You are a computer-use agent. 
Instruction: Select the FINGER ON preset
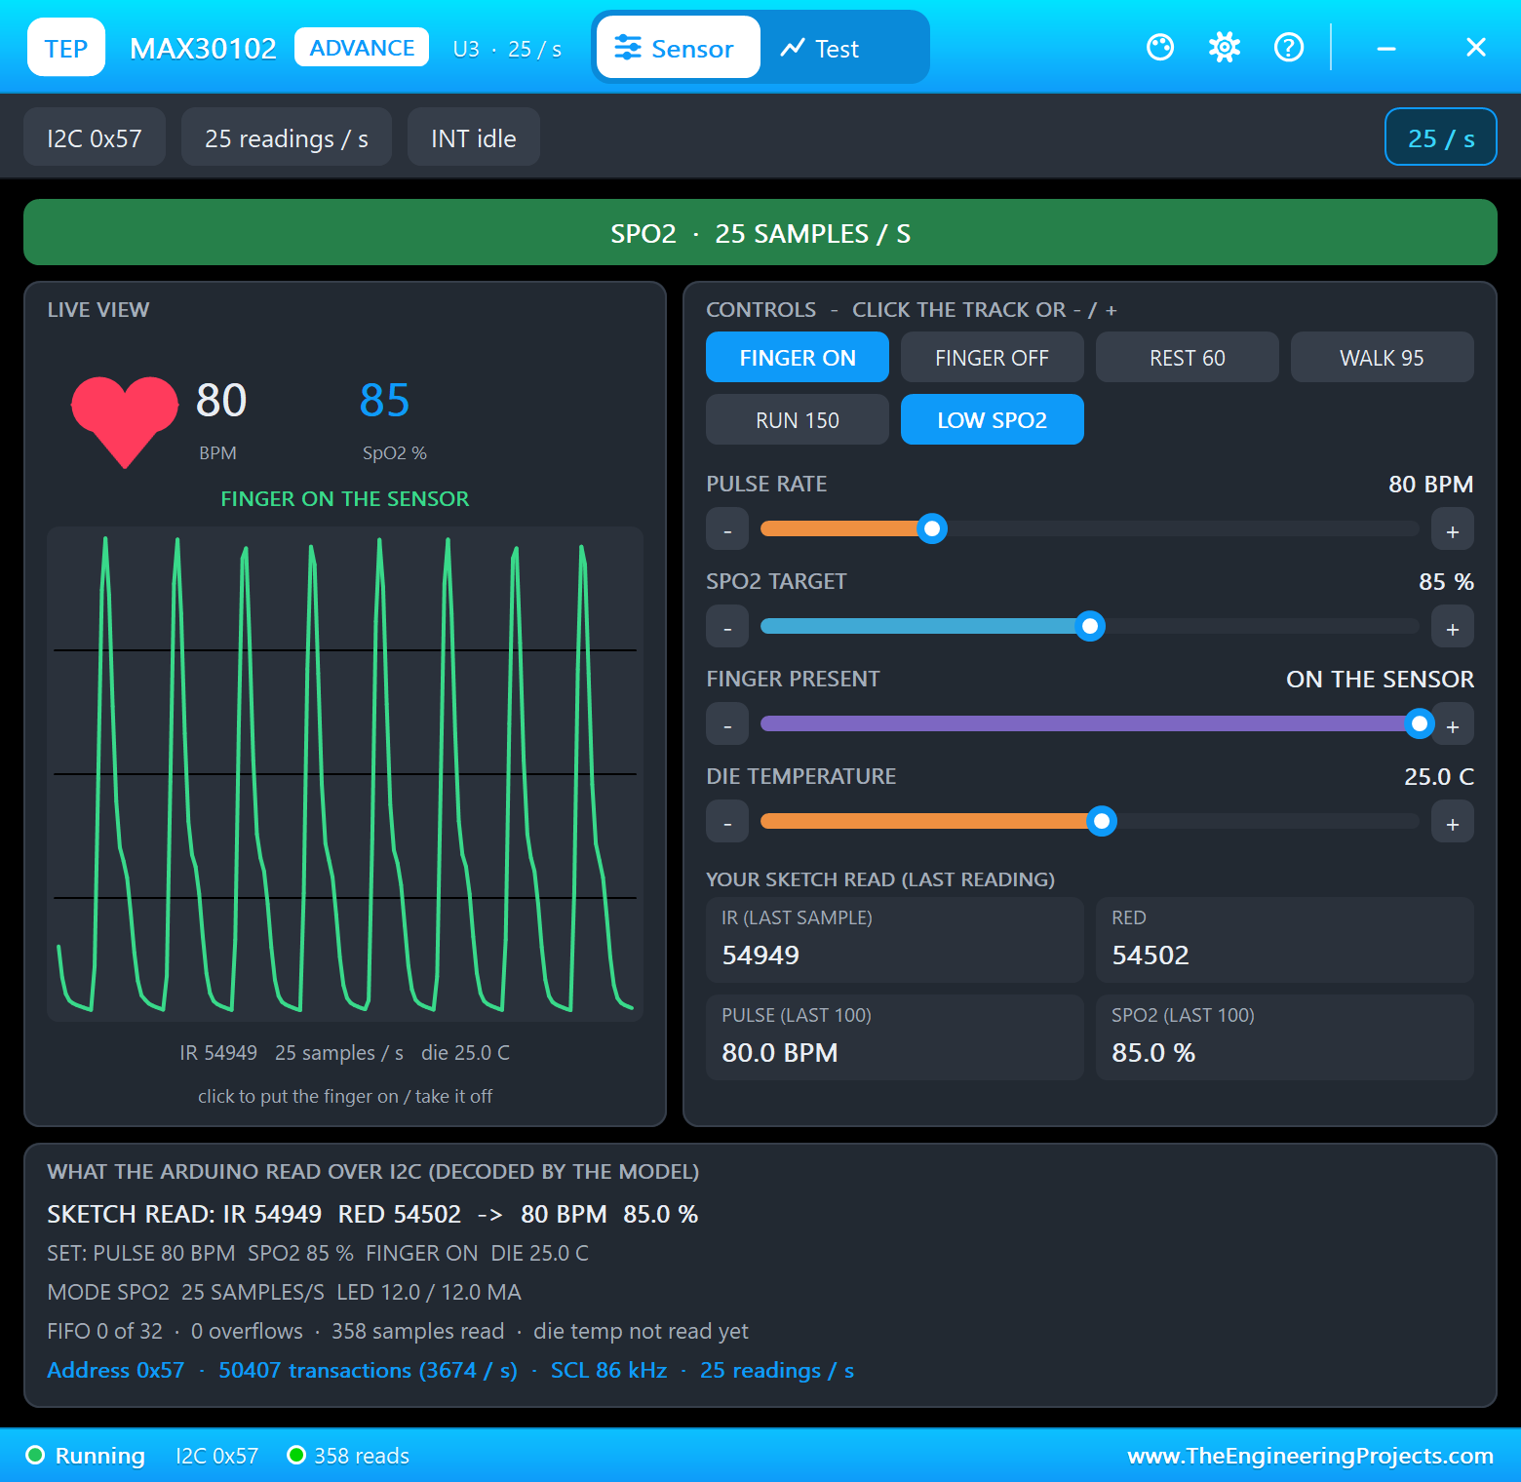point(798,357)
